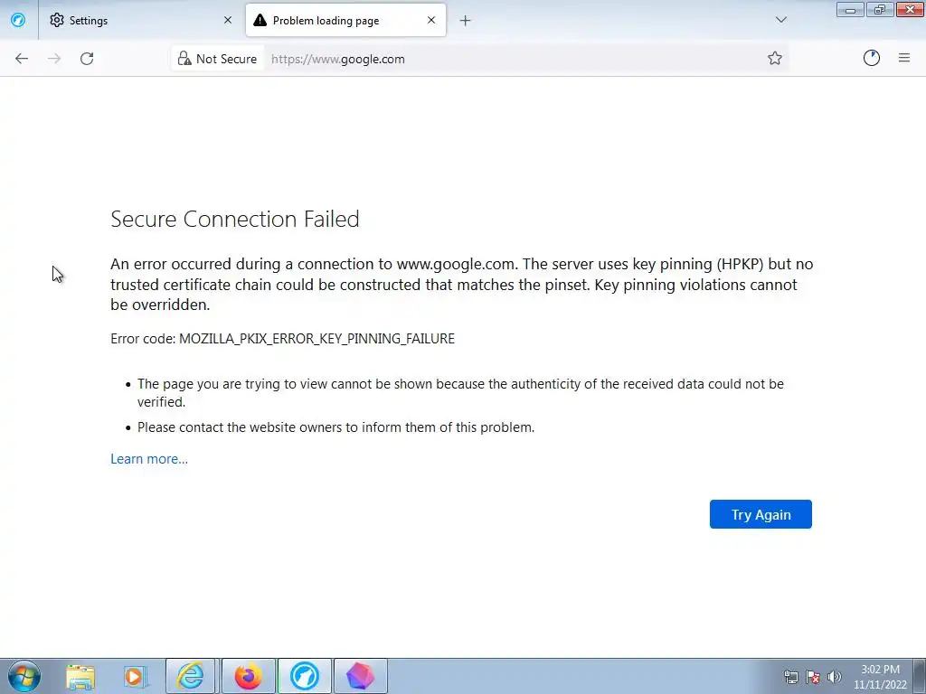Click the reload page icon
The image size is (926, 694).
pos(87,59)
